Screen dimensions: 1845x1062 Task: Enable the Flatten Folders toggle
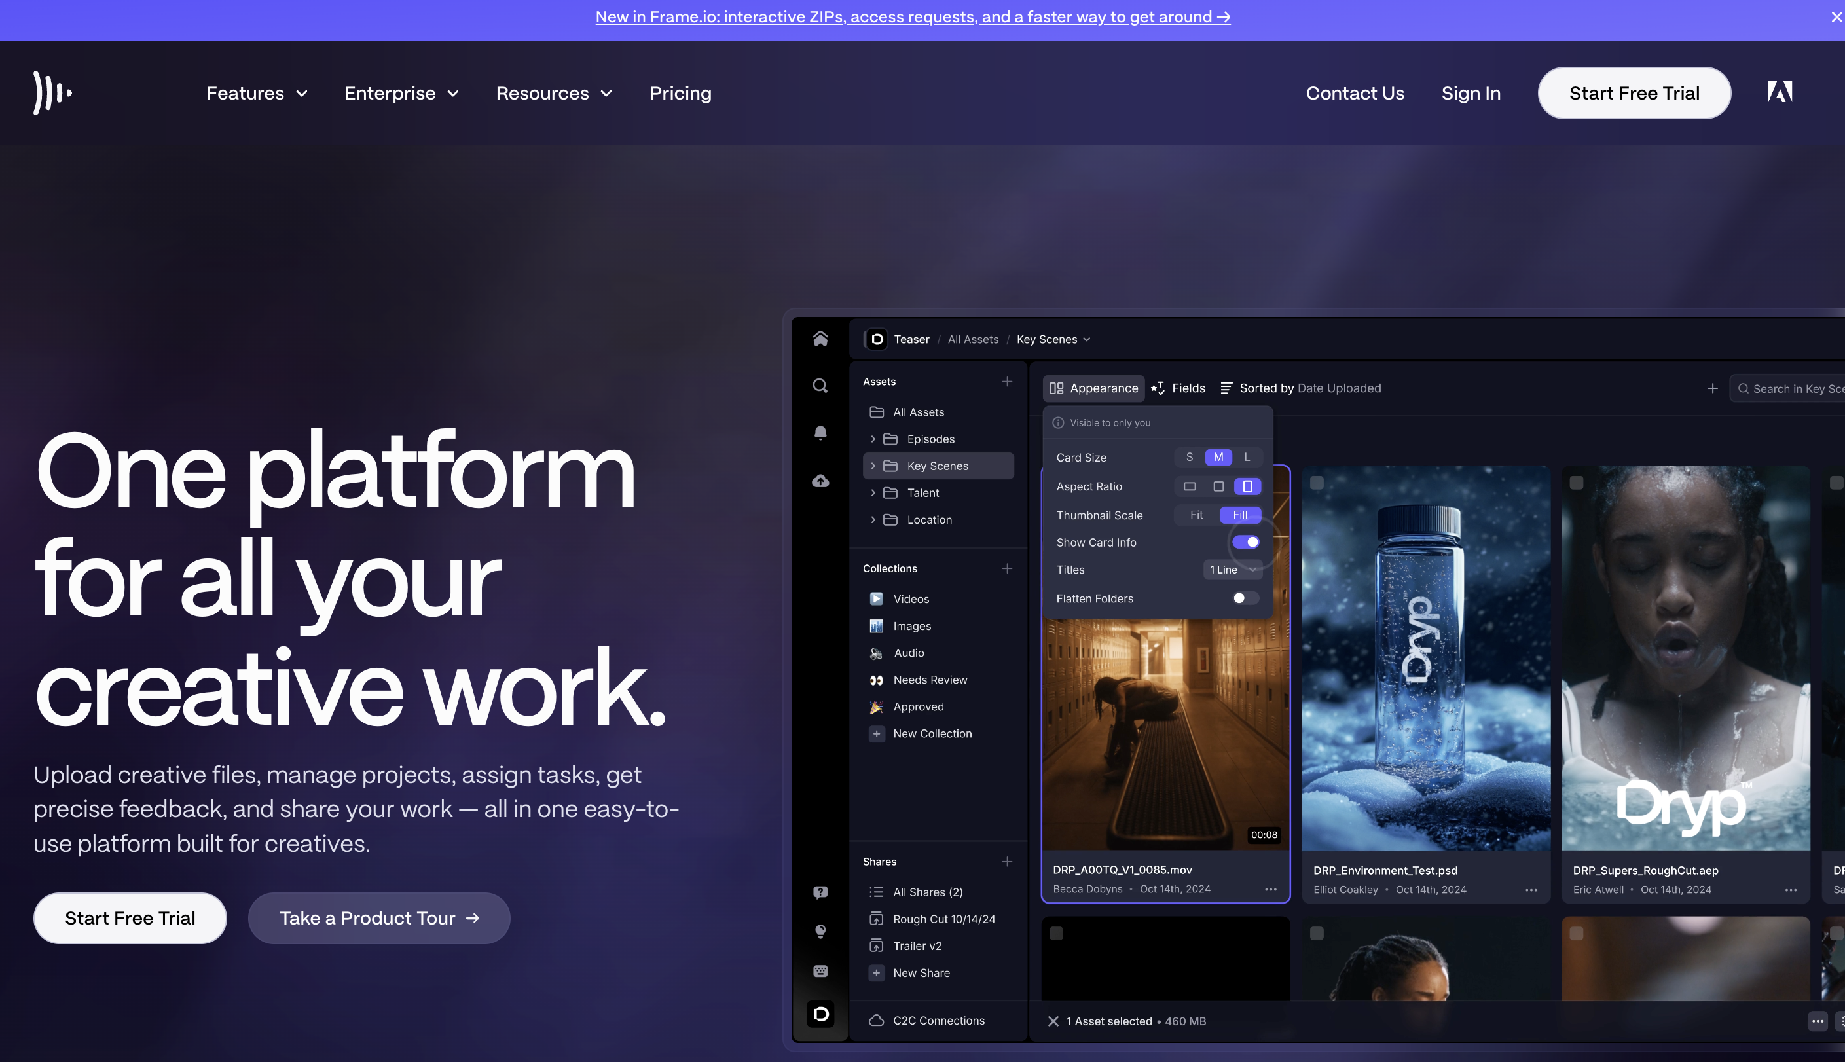coord(1245,598)
